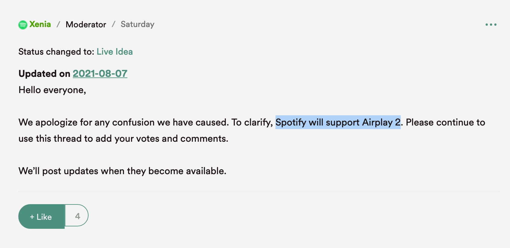Click the Moderator rank label
The image size is (510, 248).
point(86,24)
